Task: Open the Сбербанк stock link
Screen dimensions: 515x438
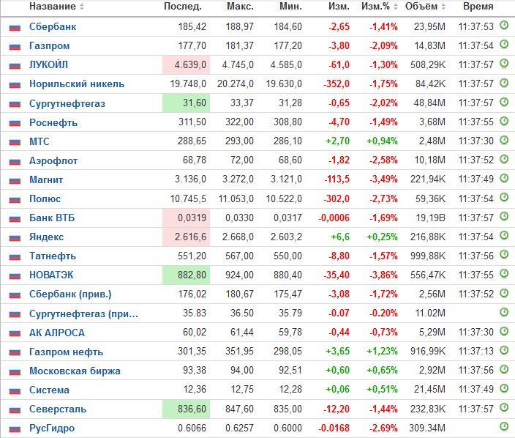Action: (53, 26)
